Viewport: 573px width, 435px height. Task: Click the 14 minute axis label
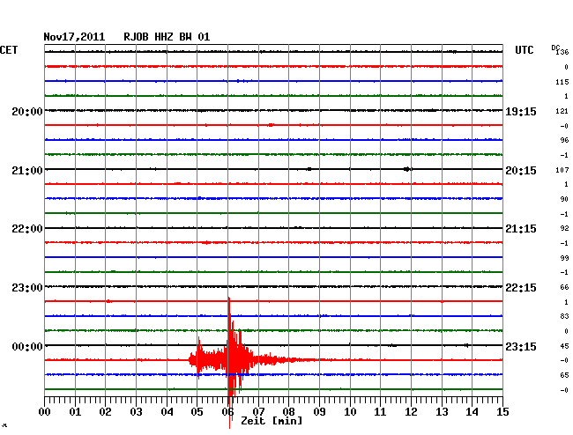[x=472, y=412]
